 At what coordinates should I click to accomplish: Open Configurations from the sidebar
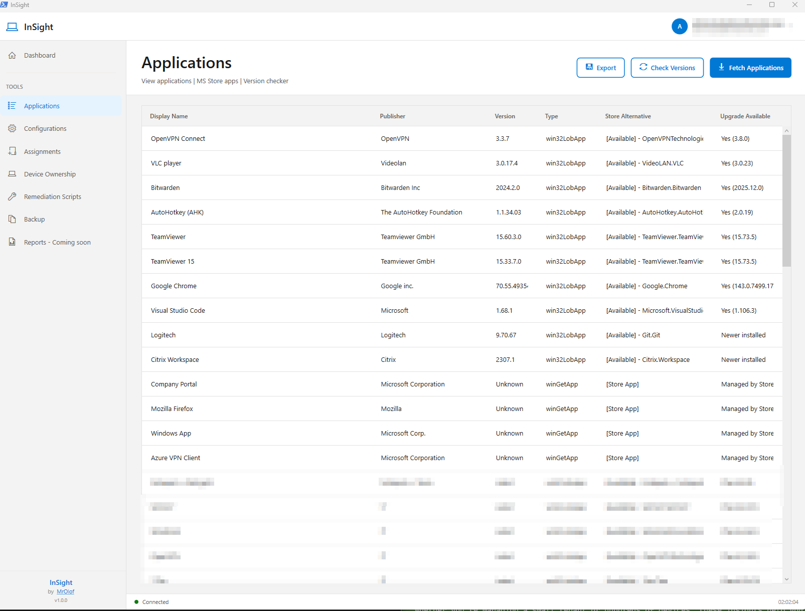61,128
